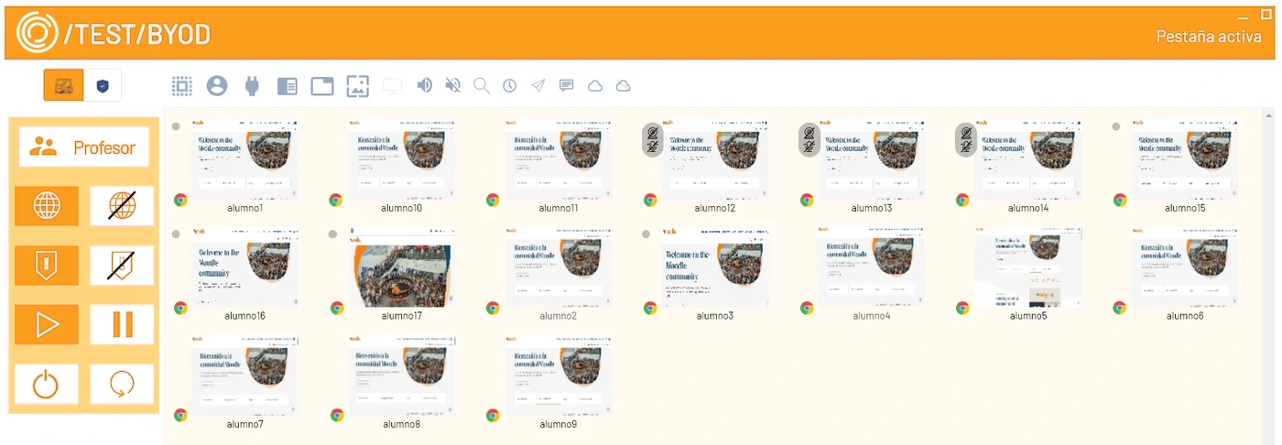Click the paper plane send icon
The width and height of the screenshot is (1282, 445).
538,85
